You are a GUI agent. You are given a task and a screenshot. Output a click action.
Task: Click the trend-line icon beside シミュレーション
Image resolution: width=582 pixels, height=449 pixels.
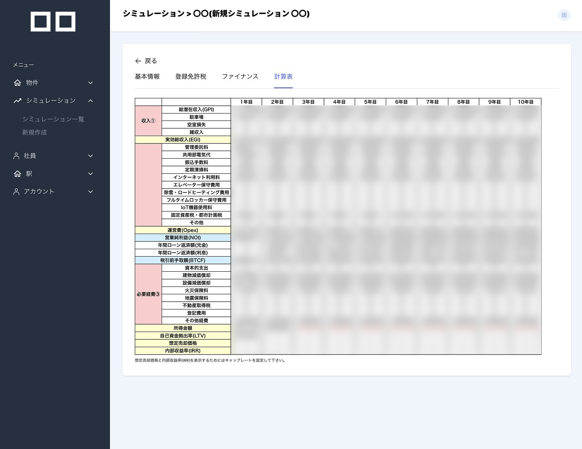(x=17, y=101)
